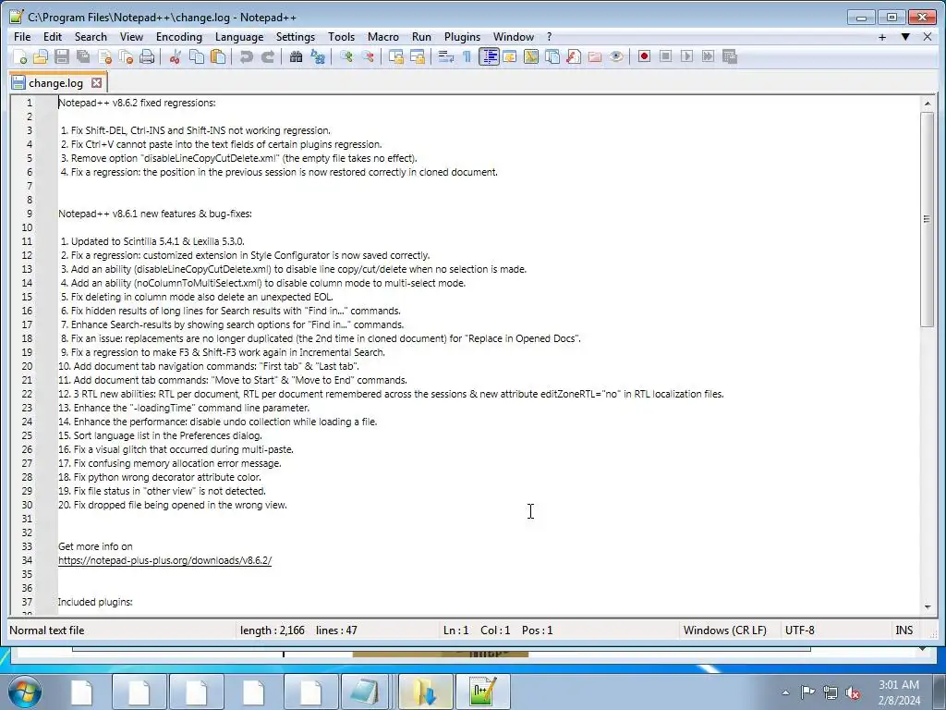Toggle Show All Characters pilcrow icon
Image resolution: width=946 pixels, height=710 pixels.
pos(467,56)
